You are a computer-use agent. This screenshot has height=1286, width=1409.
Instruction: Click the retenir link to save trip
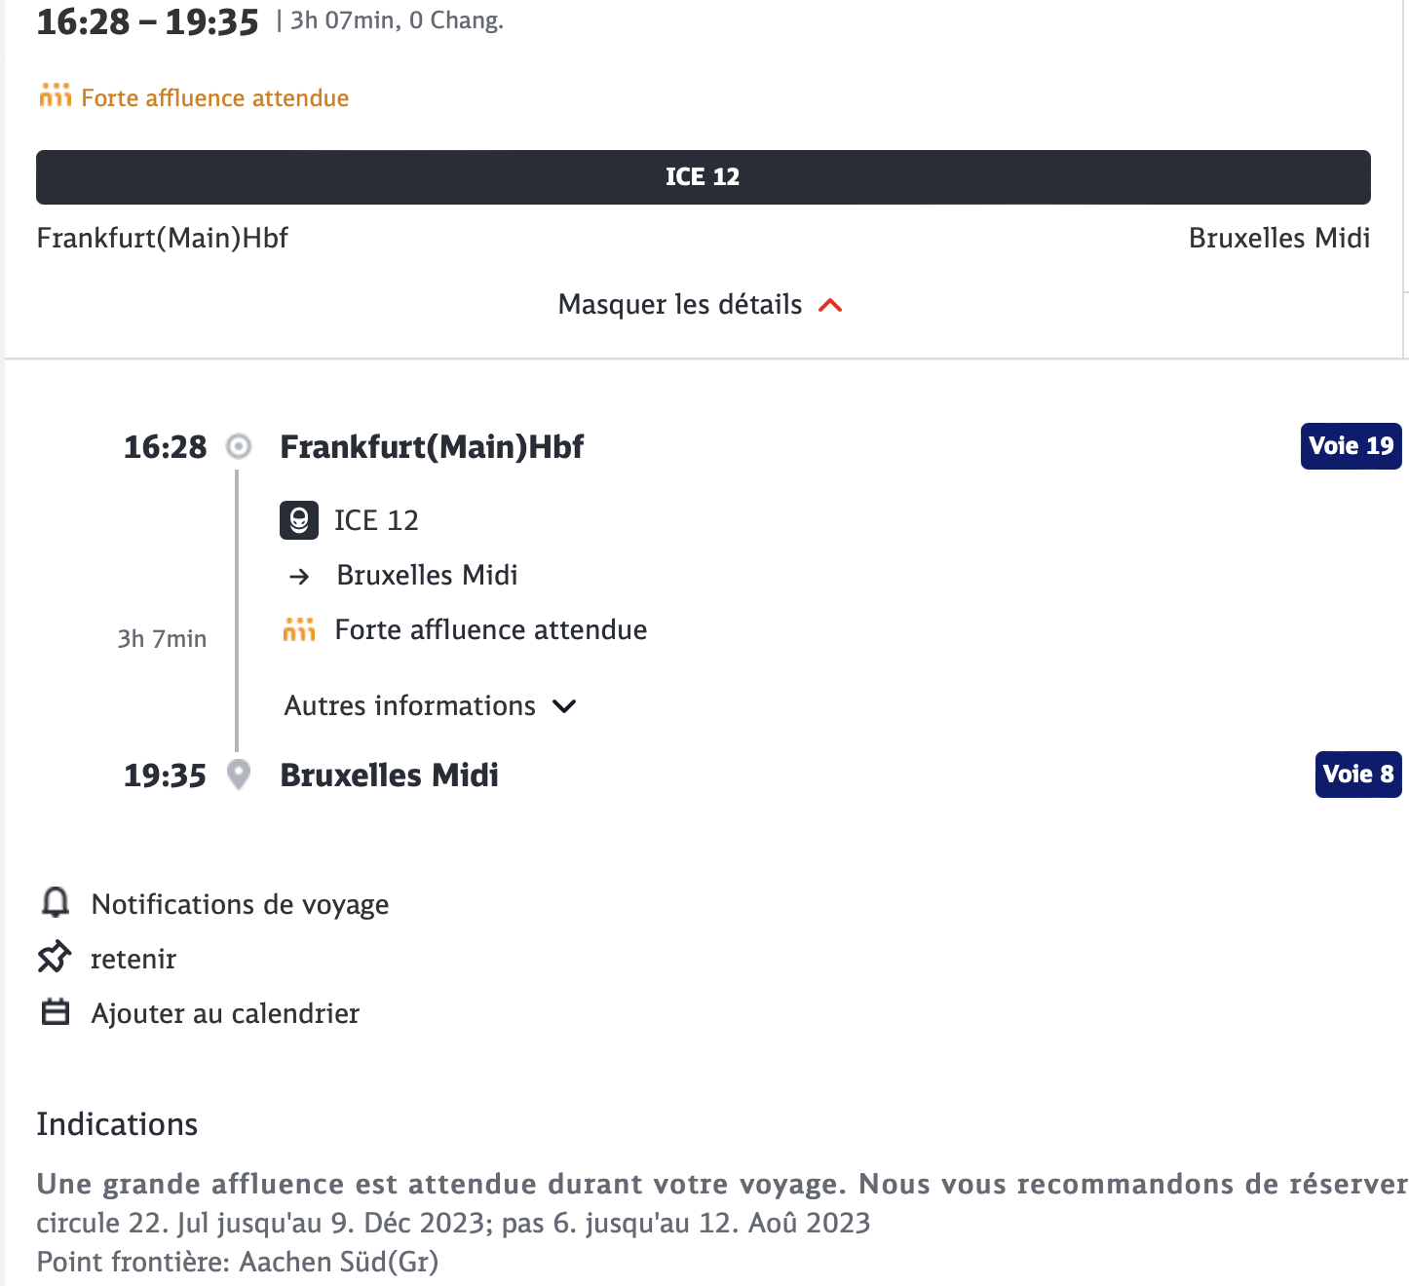click(133, 960)
